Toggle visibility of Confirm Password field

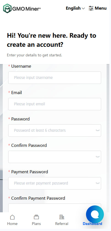pos(98,157)
